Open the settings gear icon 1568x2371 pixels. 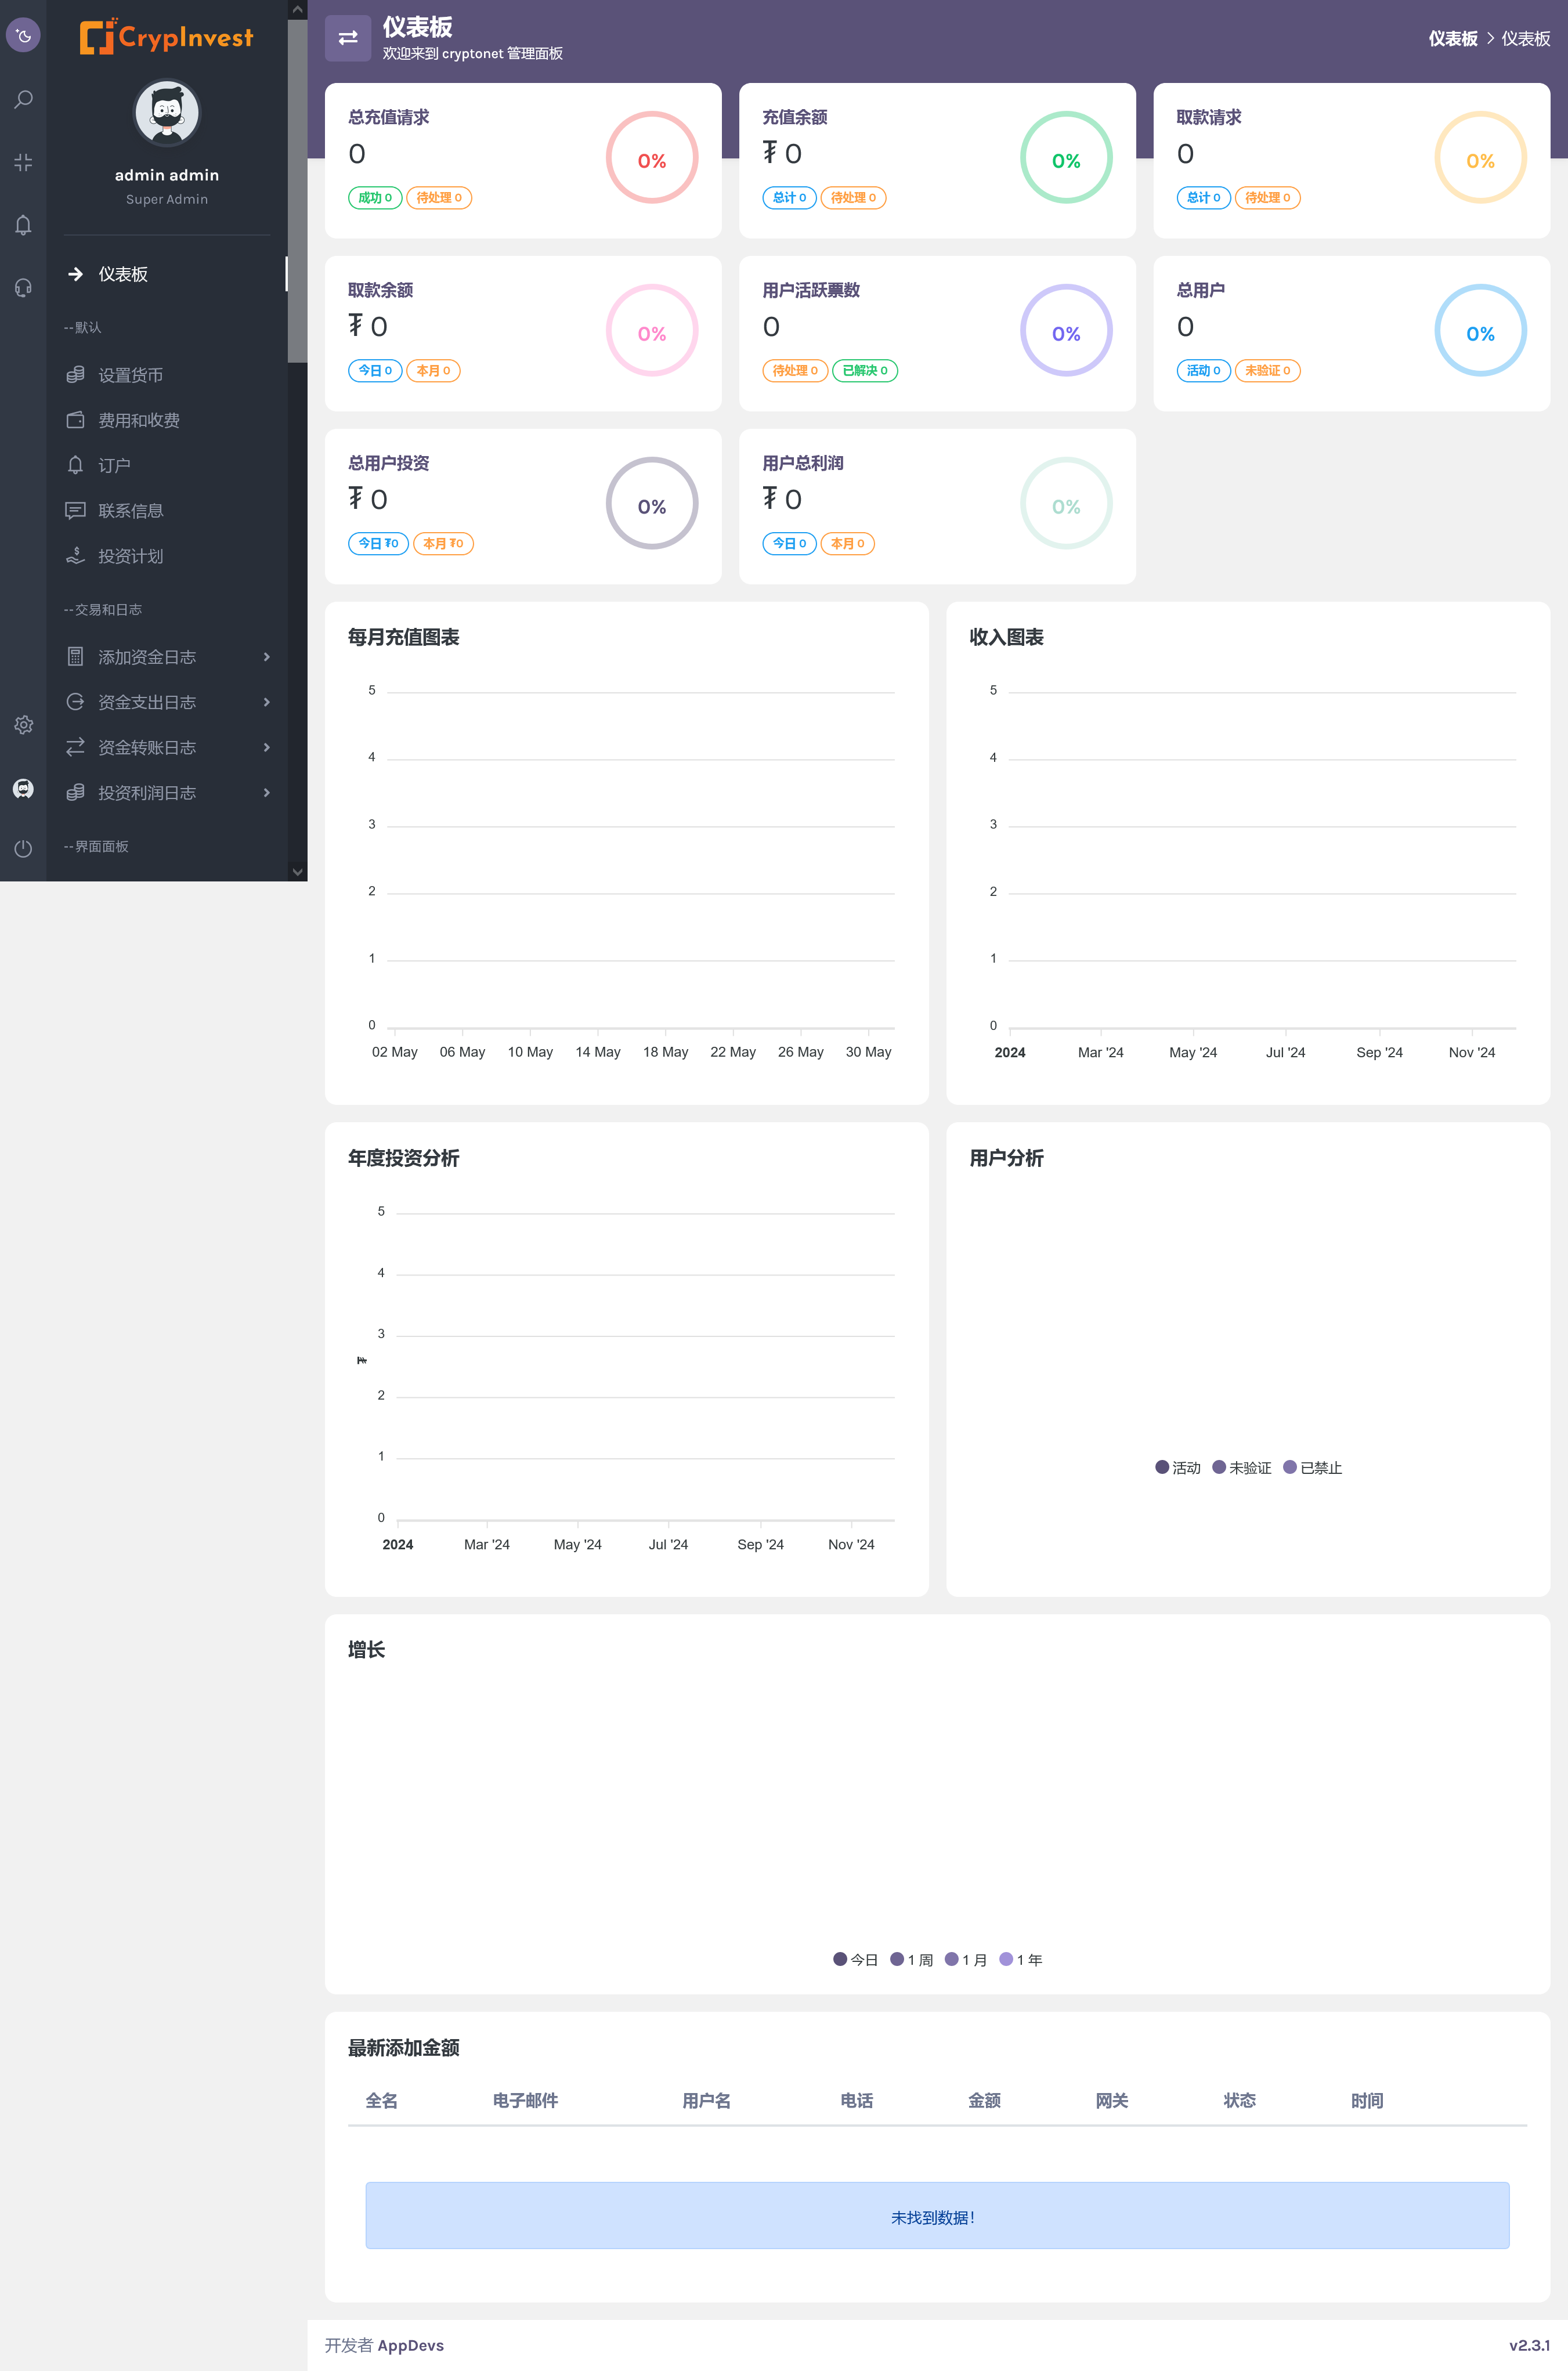click(23, 725)
